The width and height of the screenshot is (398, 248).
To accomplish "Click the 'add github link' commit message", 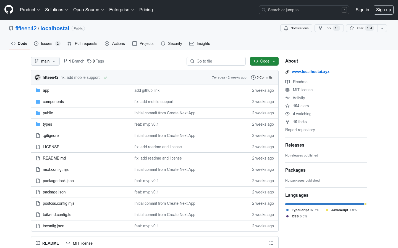I will pos(147,90).
